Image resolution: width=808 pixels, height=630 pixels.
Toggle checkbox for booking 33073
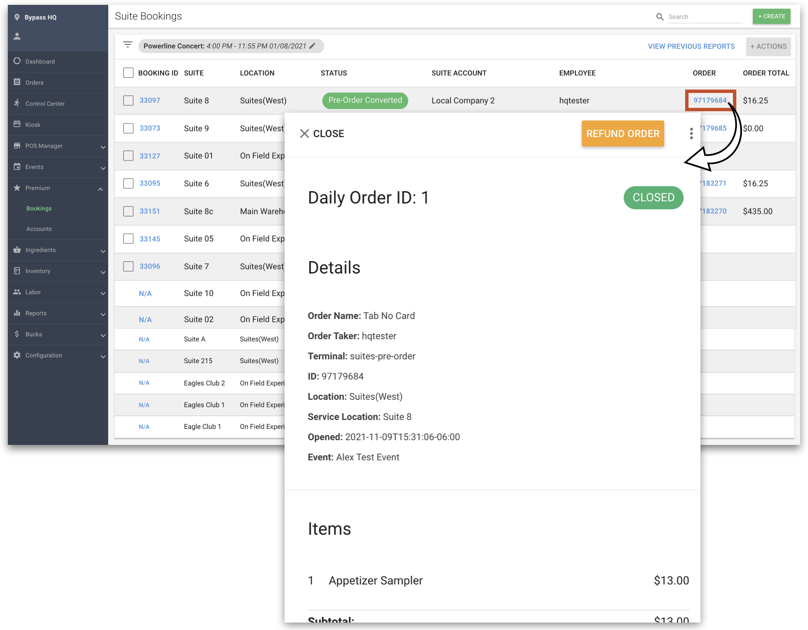coord(129,128)
